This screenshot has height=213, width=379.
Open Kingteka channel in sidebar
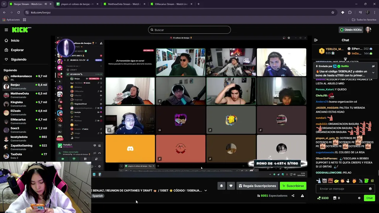tap(25, 104)
